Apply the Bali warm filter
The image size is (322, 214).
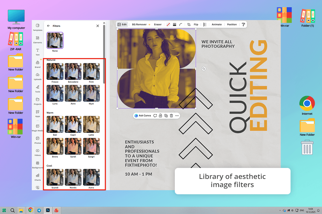click(55, 124)
